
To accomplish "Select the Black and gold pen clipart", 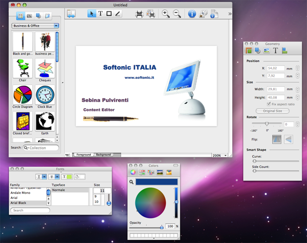I will [23, 42].
